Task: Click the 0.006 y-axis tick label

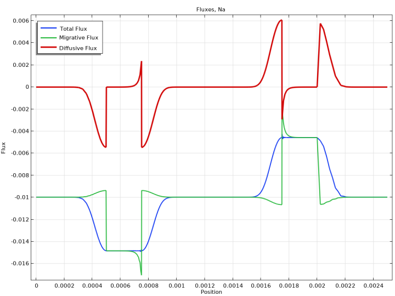Action: pos(20,21)
